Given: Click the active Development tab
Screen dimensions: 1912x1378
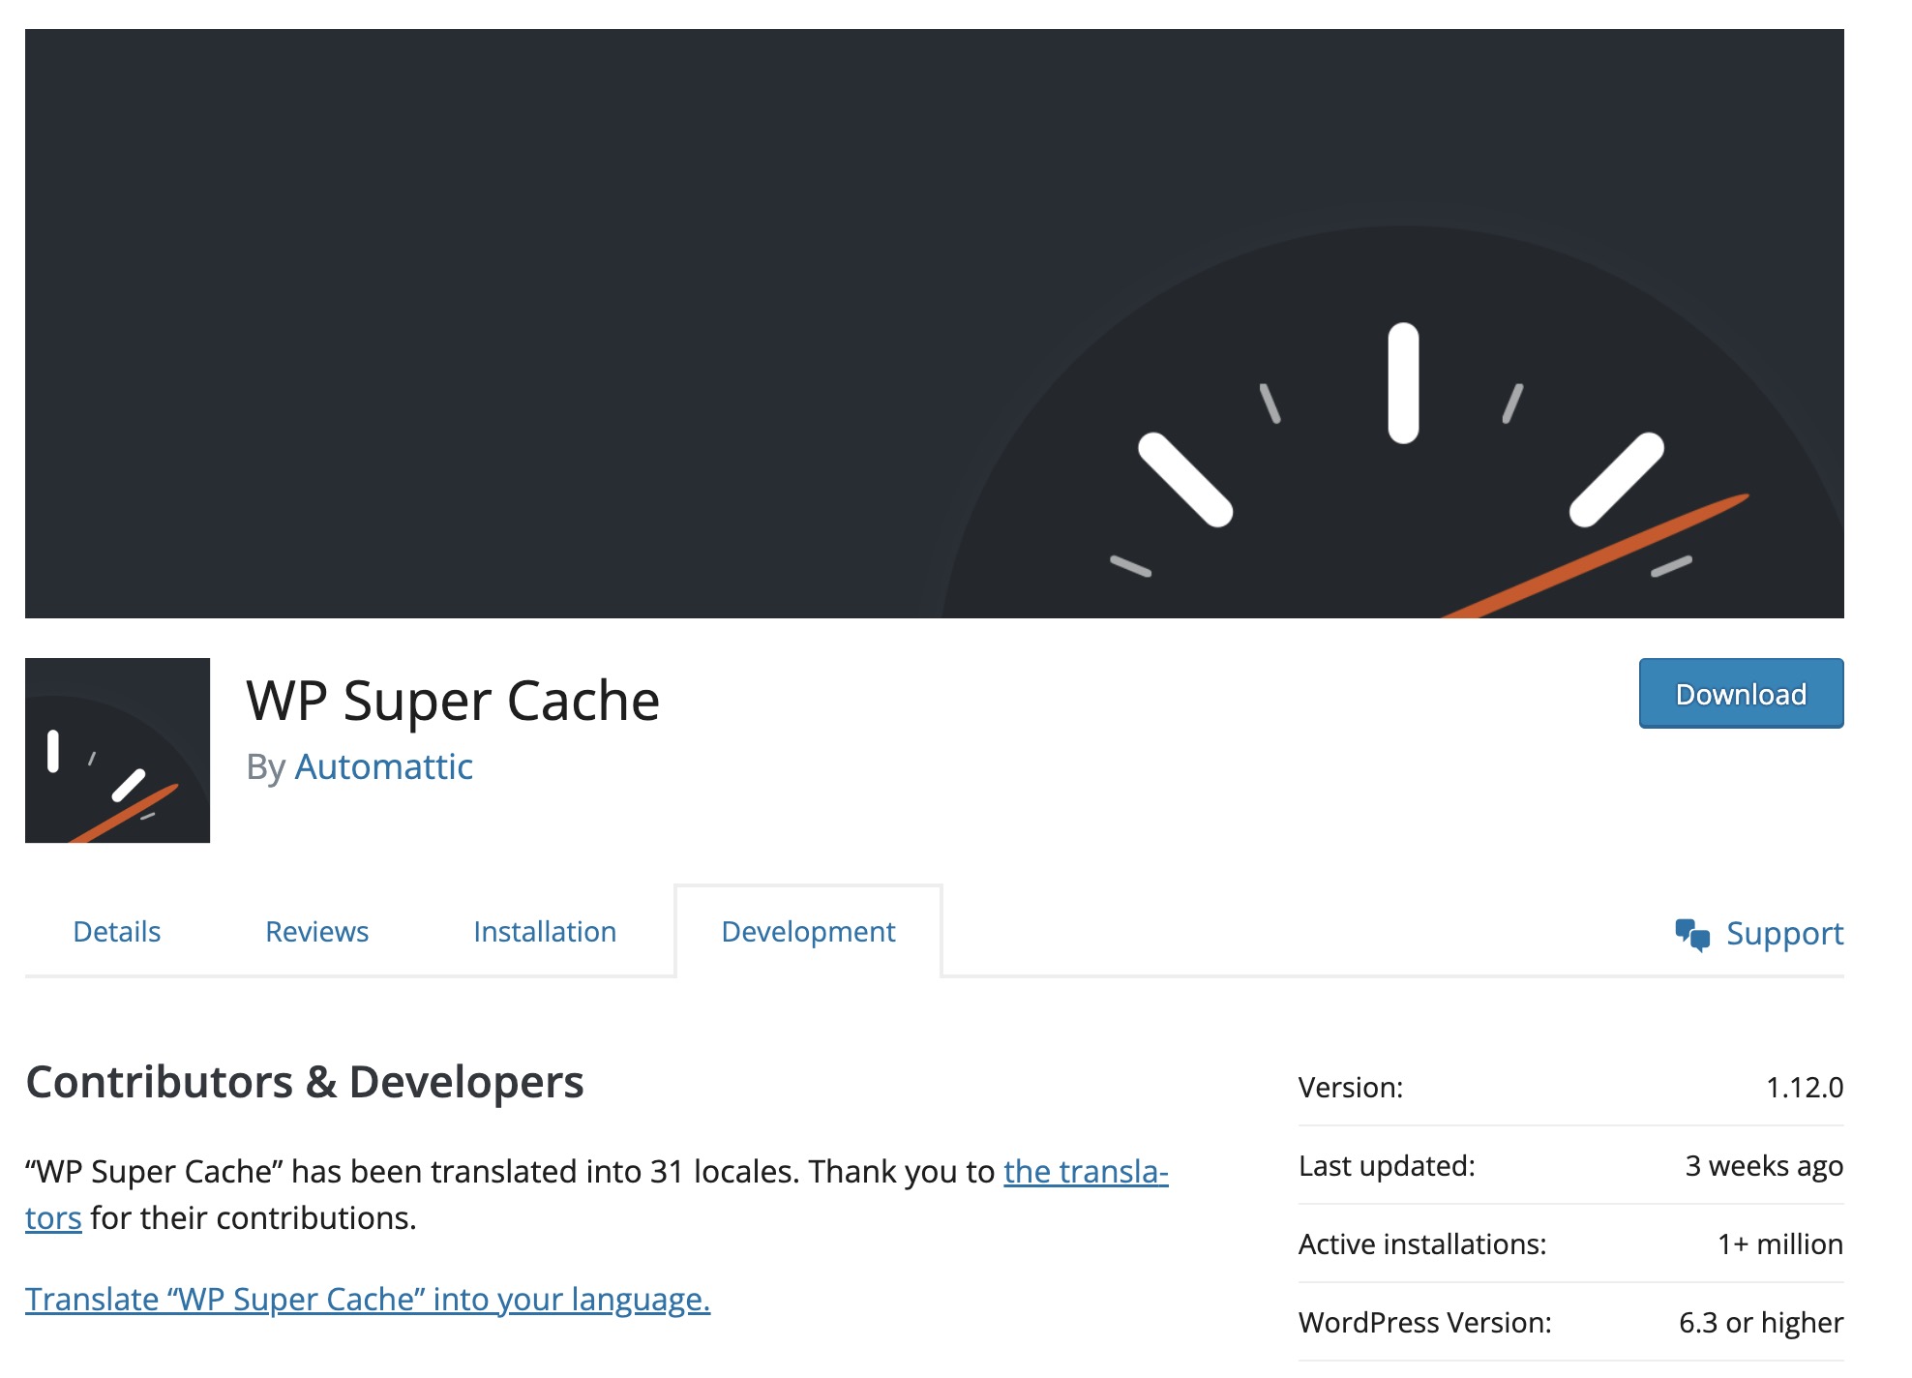Looking at the screenshot, I should [808, 931].
